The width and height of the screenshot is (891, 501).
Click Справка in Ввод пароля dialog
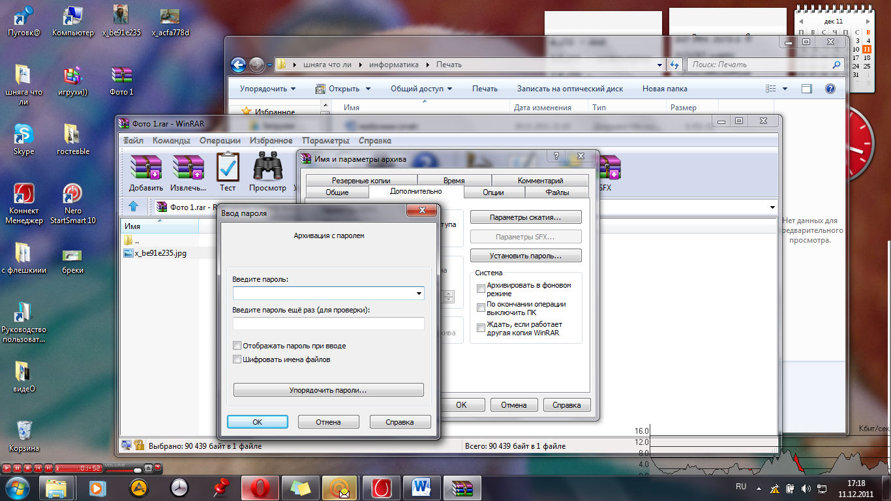400,422
